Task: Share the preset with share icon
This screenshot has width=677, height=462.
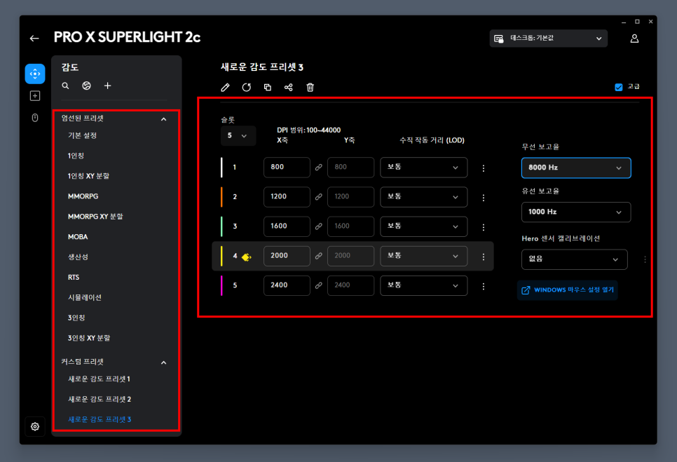Action: (289, 88)
